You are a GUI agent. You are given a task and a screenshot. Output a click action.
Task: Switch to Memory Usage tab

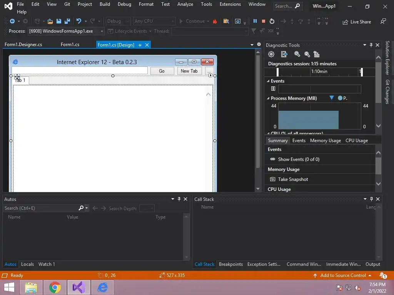coord(326,141)
